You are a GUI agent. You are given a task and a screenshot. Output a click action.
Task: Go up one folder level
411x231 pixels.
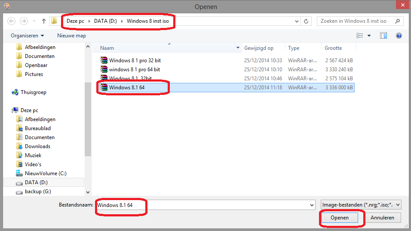pos(44,21)
